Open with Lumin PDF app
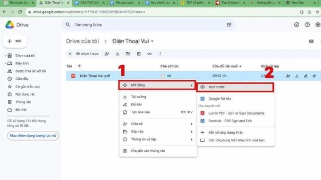 (x=236, y=113)
